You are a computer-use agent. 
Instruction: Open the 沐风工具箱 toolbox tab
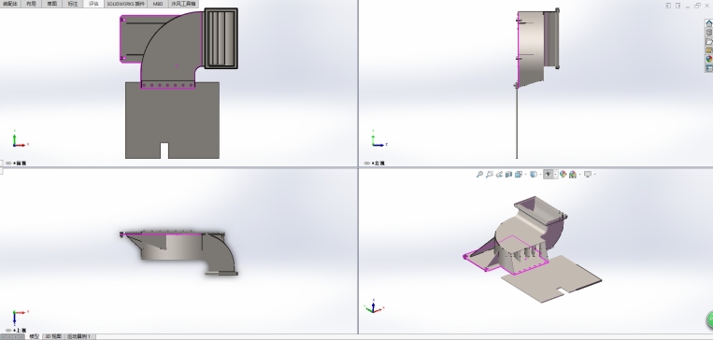[x=183, y=4]
